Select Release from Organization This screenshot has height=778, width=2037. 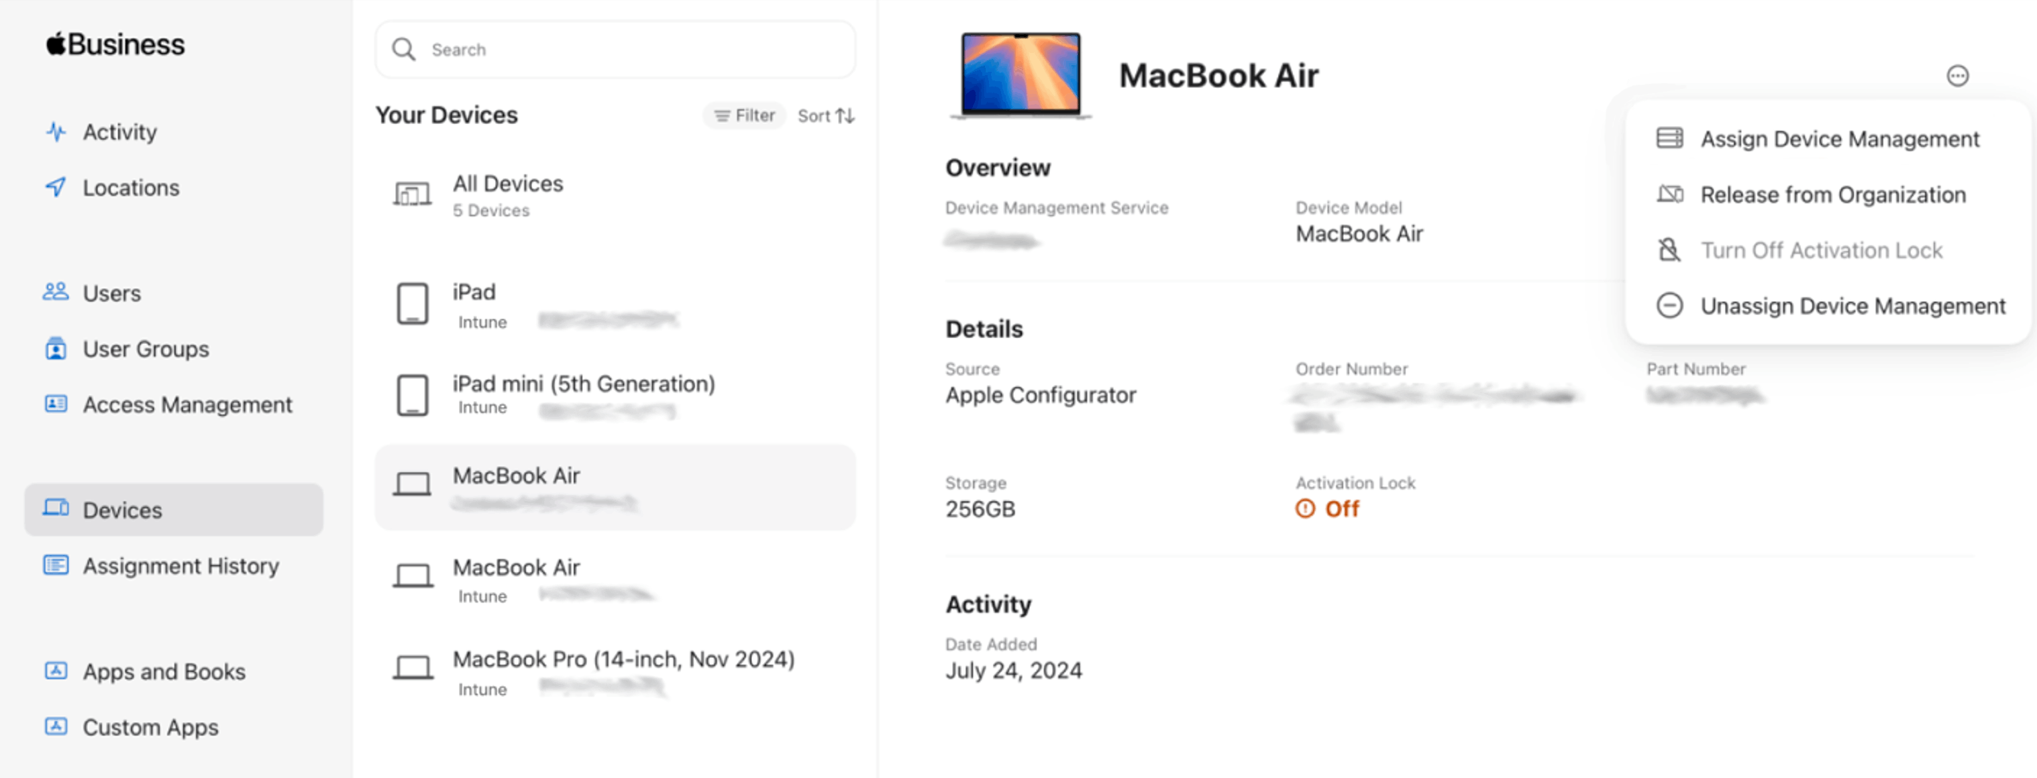tap(1832, 194)
